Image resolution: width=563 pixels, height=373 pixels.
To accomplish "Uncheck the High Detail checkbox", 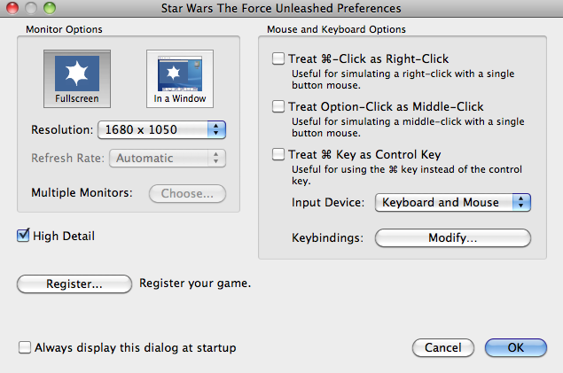I will pyautogui.click(x=23, y=236).
